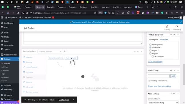Collapse Product categories panel
185x104 pixels.
[x=178, y=35]
